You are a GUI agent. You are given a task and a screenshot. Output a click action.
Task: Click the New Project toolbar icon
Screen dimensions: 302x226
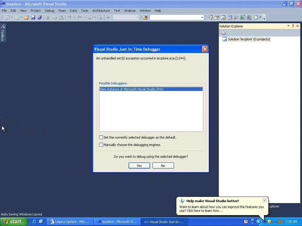click(x=7, y=17)
